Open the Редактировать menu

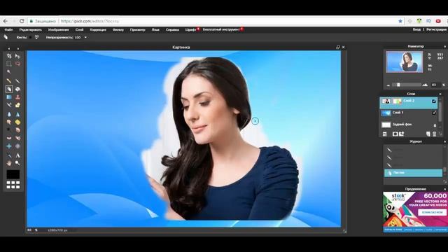click(x=31, y=29)
